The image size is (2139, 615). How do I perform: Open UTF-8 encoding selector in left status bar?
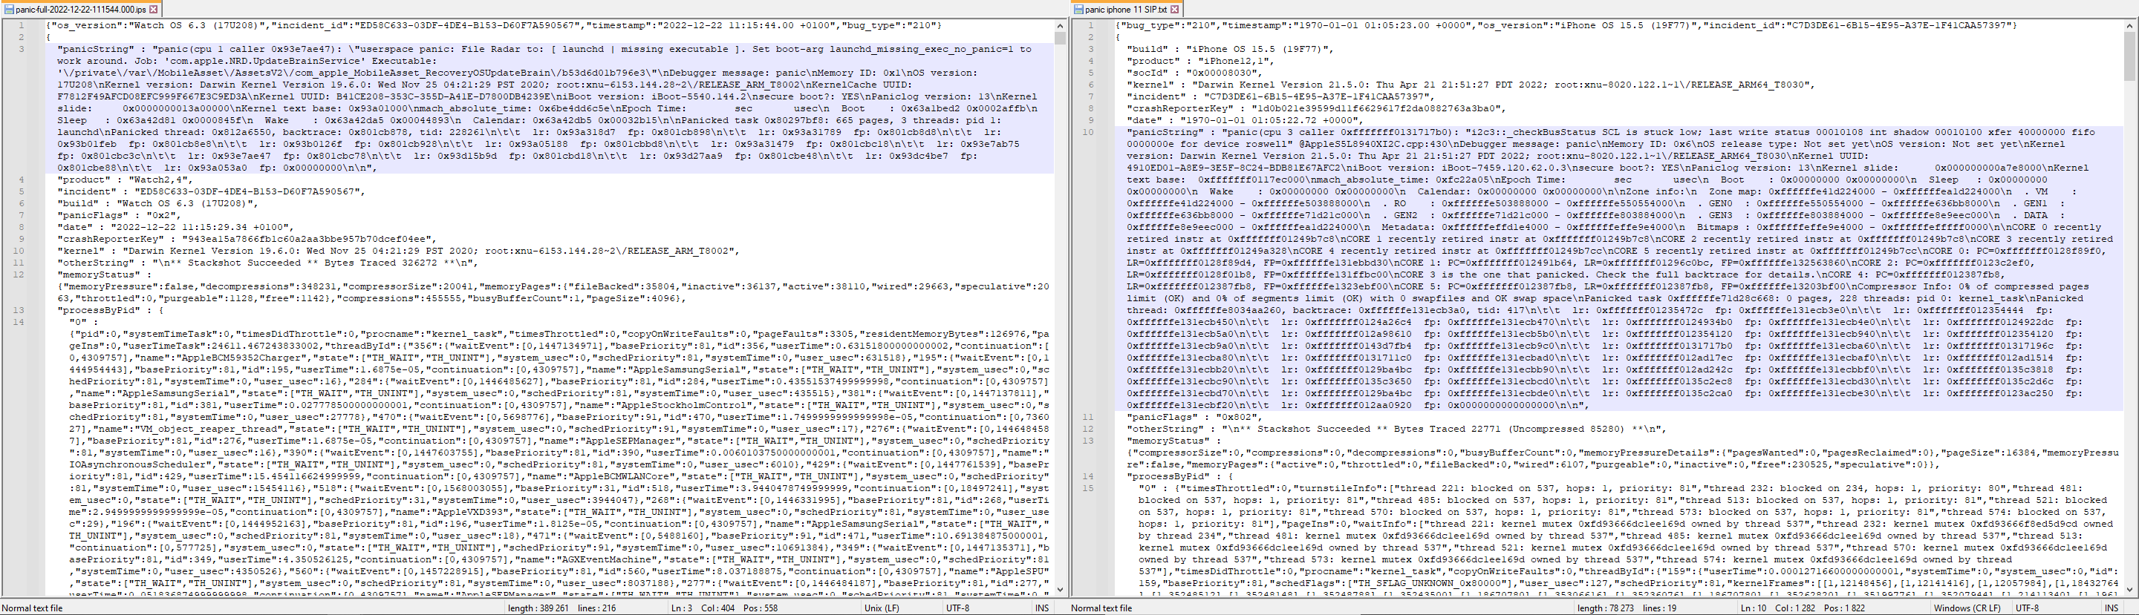[957, 608]
